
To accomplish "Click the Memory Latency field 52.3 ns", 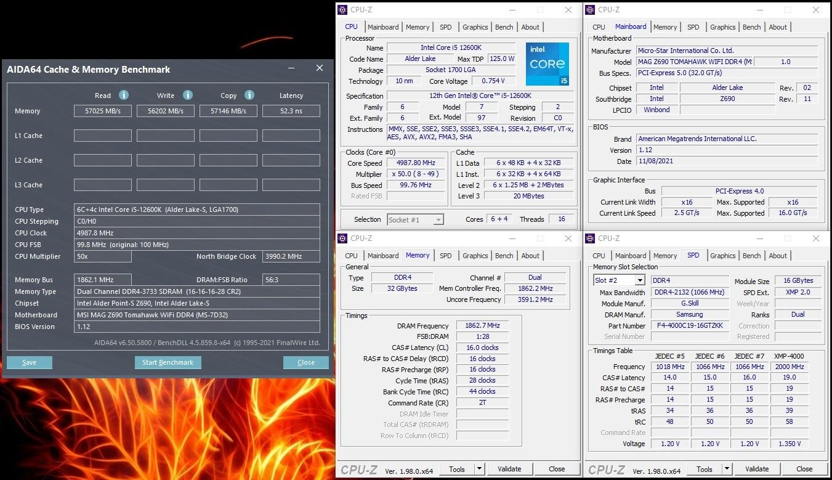I will 291,111.
